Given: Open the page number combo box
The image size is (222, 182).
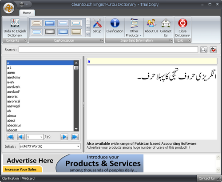Looking at the screenshot, I should click(35, 137).
